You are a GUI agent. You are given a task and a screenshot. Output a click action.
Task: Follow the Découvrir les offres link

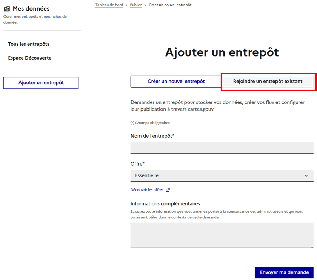148,189
